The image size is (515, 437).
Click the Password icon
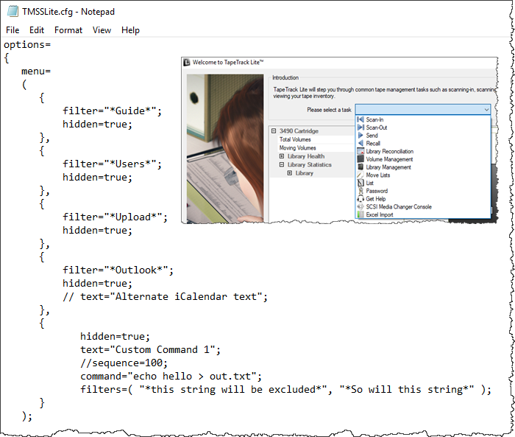(x=360, y=191)
